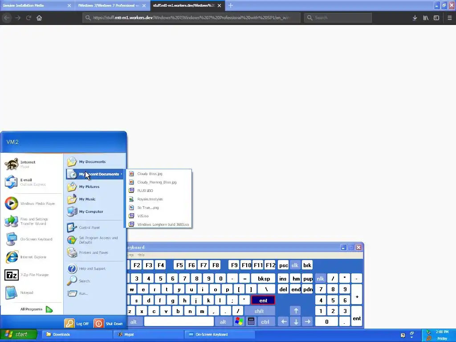
Task: Open My Music folder
Action: tap(95, 199)
